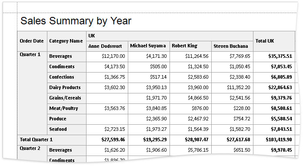303x166 pixels.
Task: Click the $11,352.20 Dairy Products cell
Action: (x=232, y=88)
